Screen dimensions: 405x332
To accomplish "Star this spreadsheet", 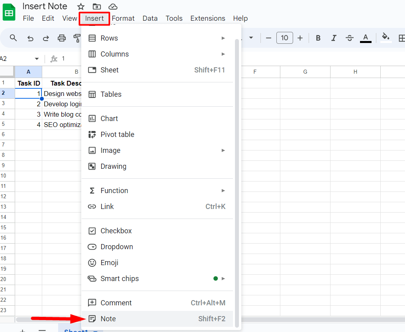I will 81,6.
